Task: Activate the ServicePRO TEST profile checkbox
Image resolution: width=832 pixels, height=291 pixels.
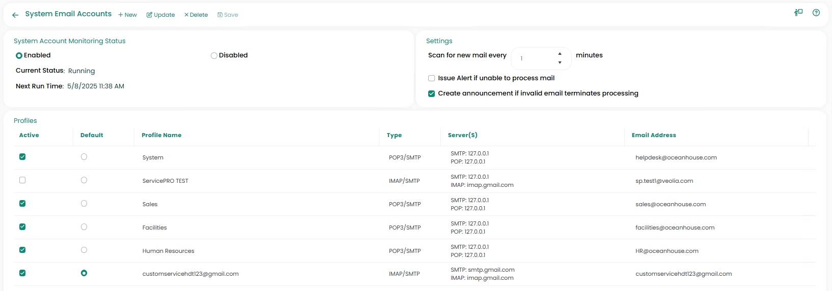Action: (x=22, y=180)
